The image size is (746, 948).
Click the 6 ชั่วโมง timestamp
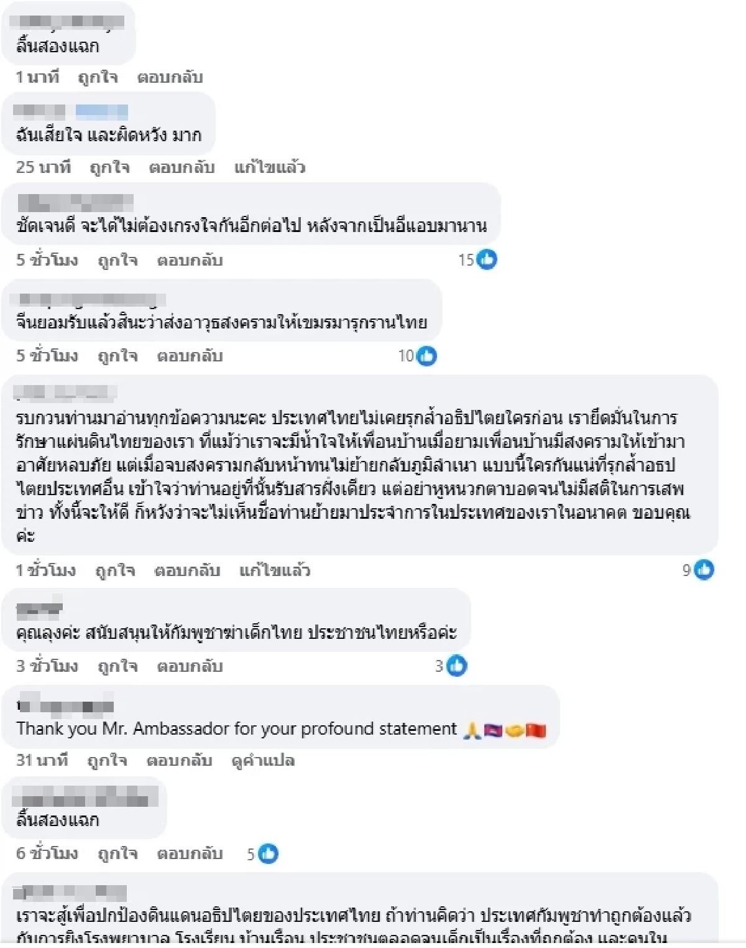tap(47, 853)
